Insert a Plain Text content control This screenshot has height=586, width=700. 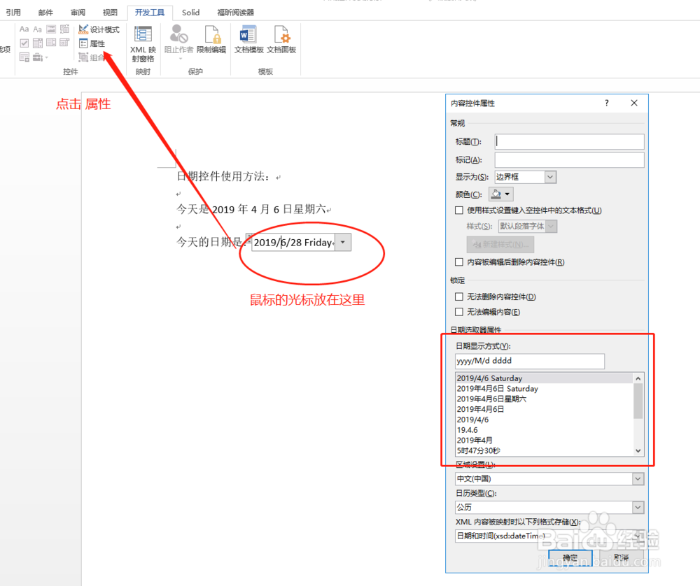point(38,29)
